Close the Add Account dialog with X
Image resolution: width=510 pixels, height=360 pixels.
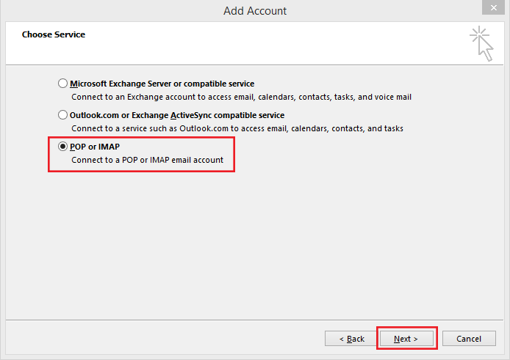click(x=493, y=7)
